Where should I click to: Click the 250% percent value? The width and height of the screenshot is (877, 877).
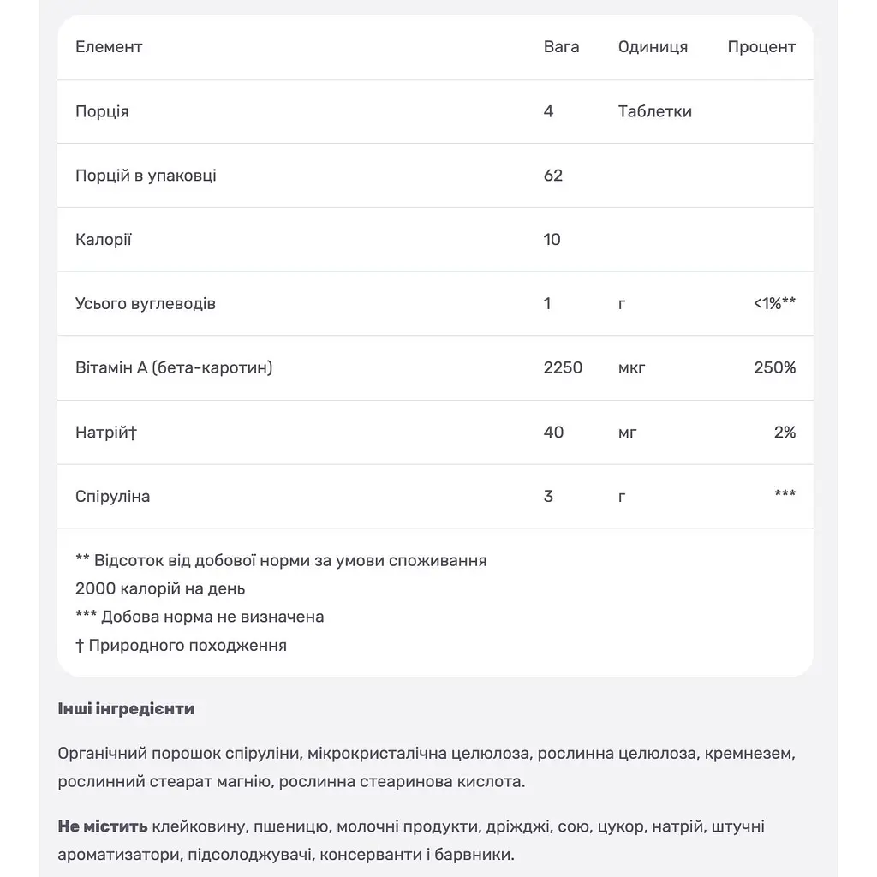[x=774, y=367]
